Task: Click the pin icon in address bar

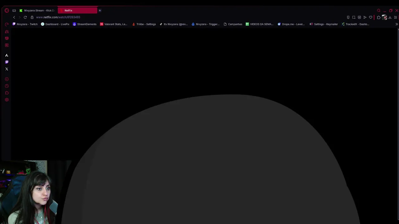Action: pos(348,17)
